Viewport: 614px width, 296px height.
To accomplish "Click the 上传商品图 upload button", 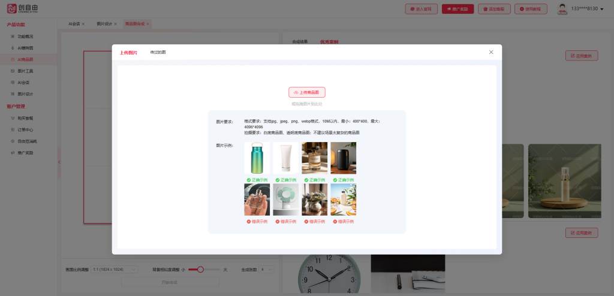I will (306, 92).
